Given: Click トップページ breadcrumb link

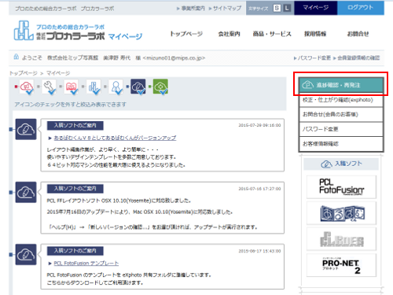Looking at the screenshot, I should (24, 73).
